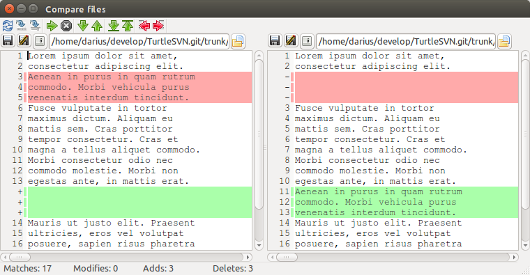Click left pane line 6 'Fusce vulputate in tortor'
Screen dimensions: 530x275
click(98, 108)
